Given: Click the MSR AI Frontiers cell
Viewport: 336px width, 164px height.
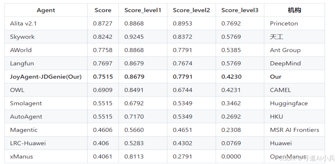Looking at the screenshot, I should [x=295, y=130].
